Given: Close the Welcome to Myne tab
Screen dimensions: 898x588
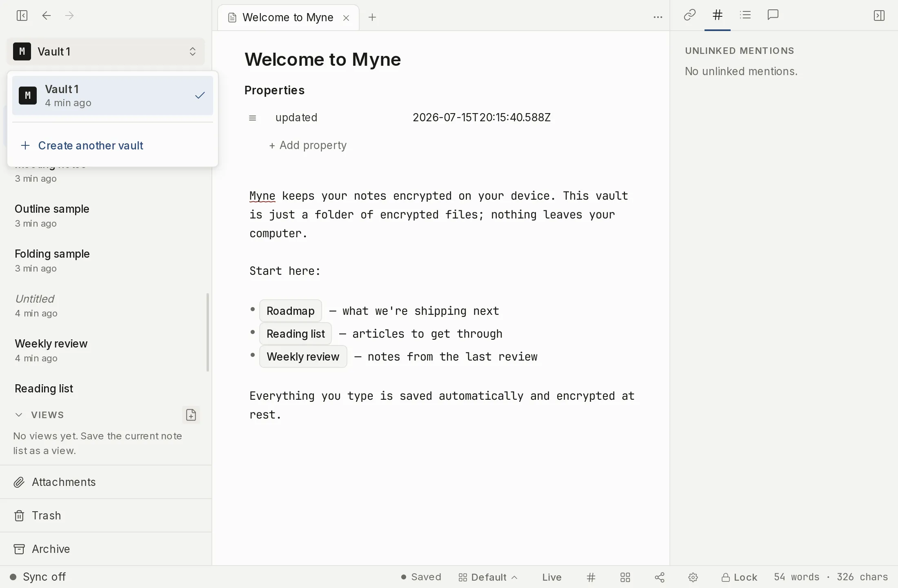Looking at the screenshot, I should click(346, 18).
